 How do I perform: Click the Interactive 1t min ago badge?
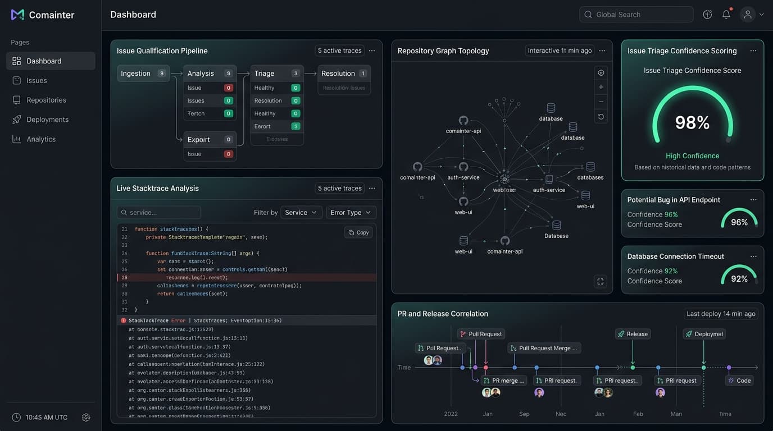coord(560,51)
